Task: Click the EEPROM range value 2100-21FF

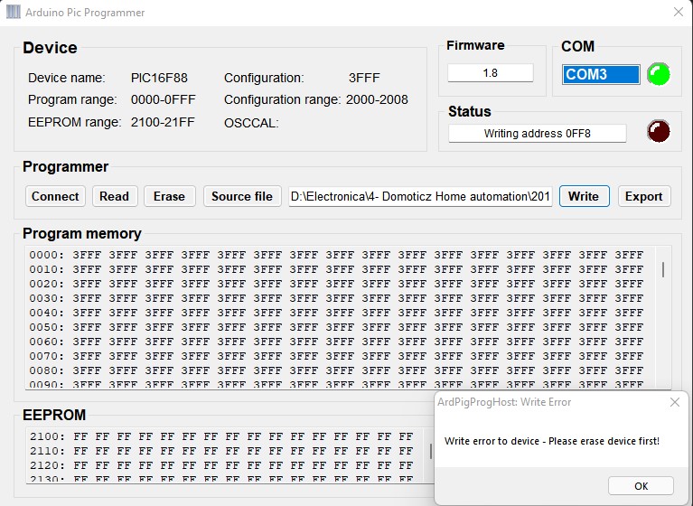Action: pyautogui.click(x=163, y=122)
